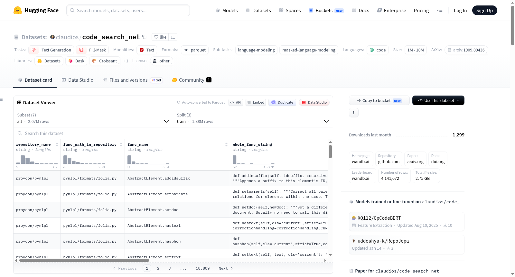Click the parquet format tag
This screenshot has width=515, height=277.
click(x=195, y=50)
